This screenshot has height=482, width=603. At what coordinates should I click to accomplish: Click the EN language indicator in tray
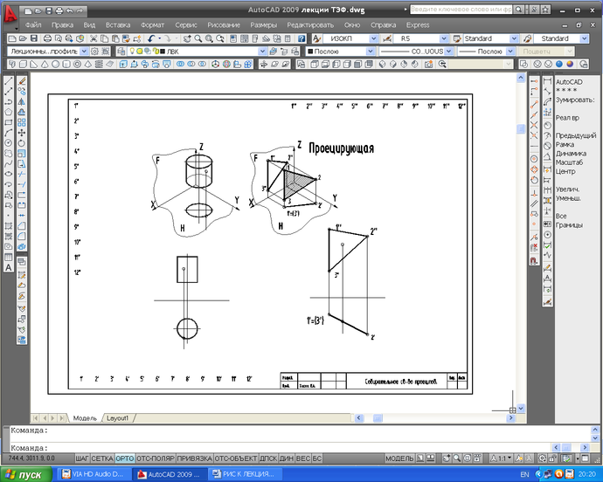click(x=524, y=474)
